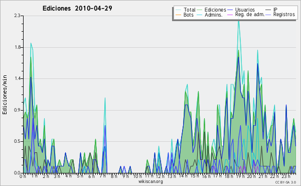
Task: Click the chart title Ediciones 2010-04-29
Action: pos(77,8)
